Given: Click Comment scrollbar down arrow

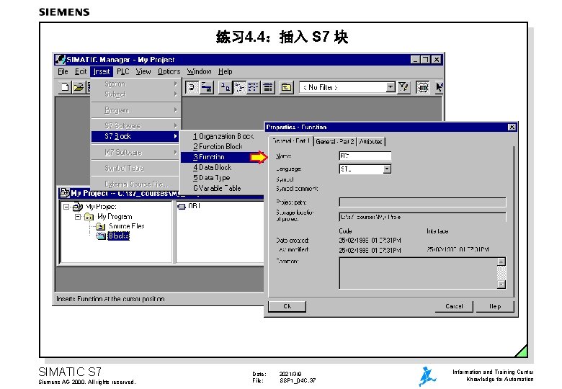Looking at the screenshot, I should (501, 285).
